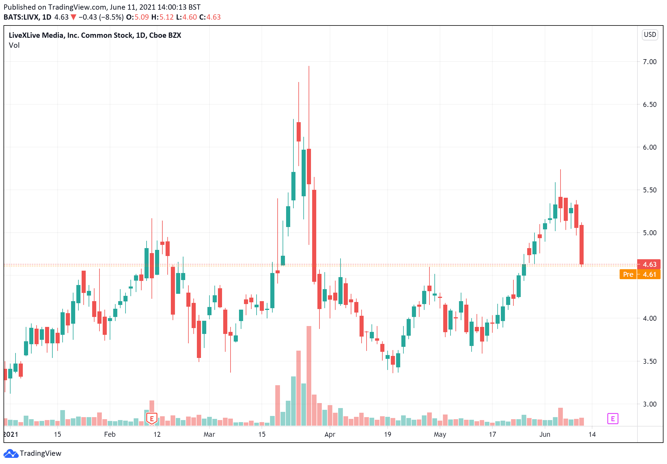The image size is (667, 464).
Task: Click the 3.50 price axis label
Action: click(649, 361)
